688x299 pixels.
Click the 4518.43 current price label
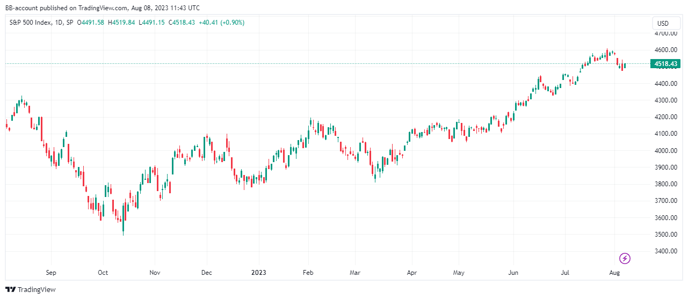pyautogui.click(x=664, y=64)
